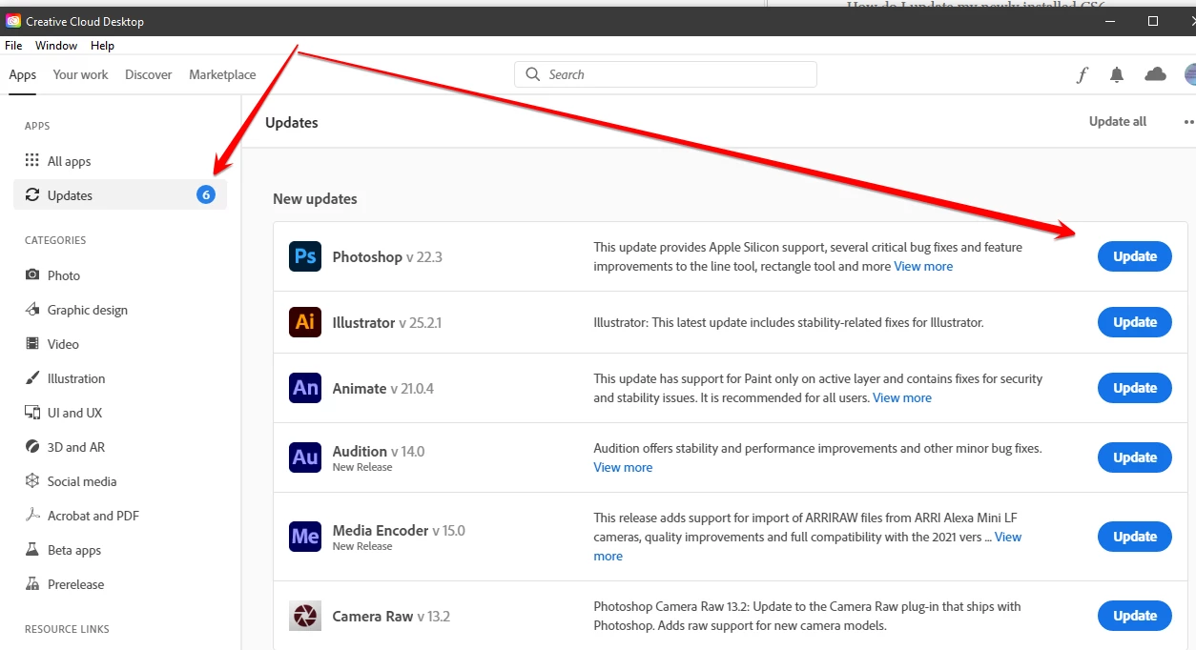The width and height of the screenshot is (1196, 650).
Task: Update Audition v 14.0
Action: pyautogui.click(x=1135, y=457)
